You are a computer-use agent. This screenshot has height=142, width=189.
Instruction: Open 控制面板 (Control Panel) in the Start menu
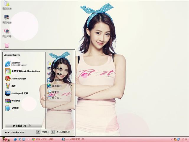pyautogui.click(x=55, y=80)
